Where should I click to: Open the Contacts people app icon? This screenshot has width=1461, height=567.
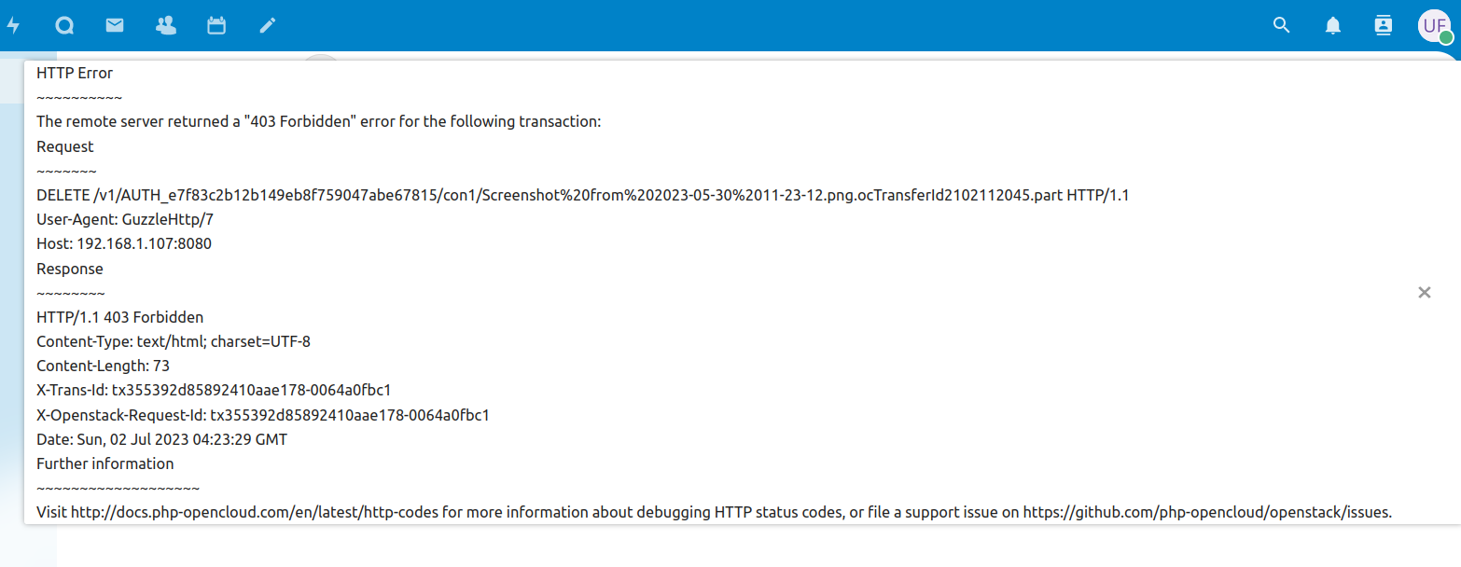(x=166, y=26)
